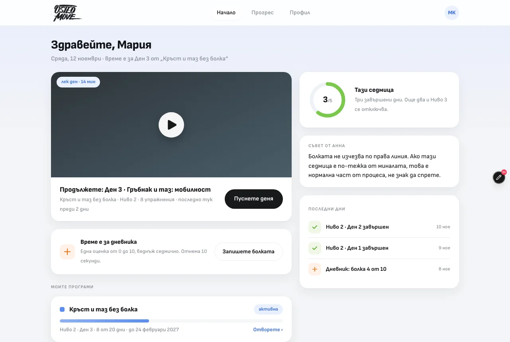Open the Профил tab
This screenshot has width=510, height=342.
point(300,13)
